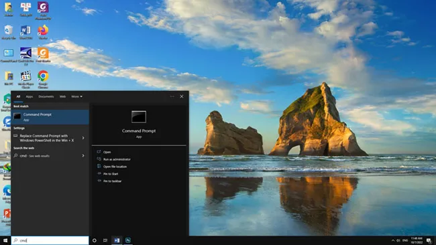Click Open for Command Prompt

pyautogui.click(x=107, y=152)
